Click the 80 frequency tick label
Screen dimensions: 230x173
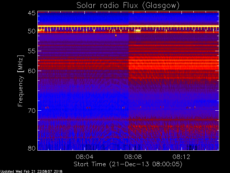click(32, 148)
